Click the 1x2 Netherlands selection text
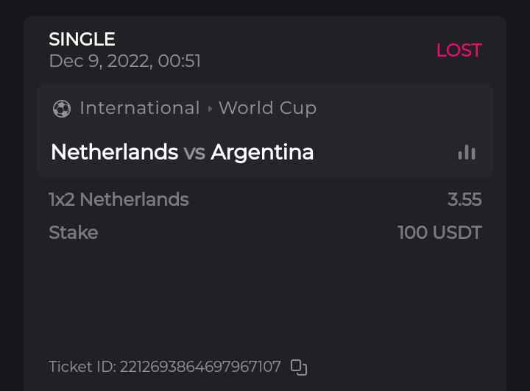The width and height of the screenshot is (530, 391). tap(119, 199)
